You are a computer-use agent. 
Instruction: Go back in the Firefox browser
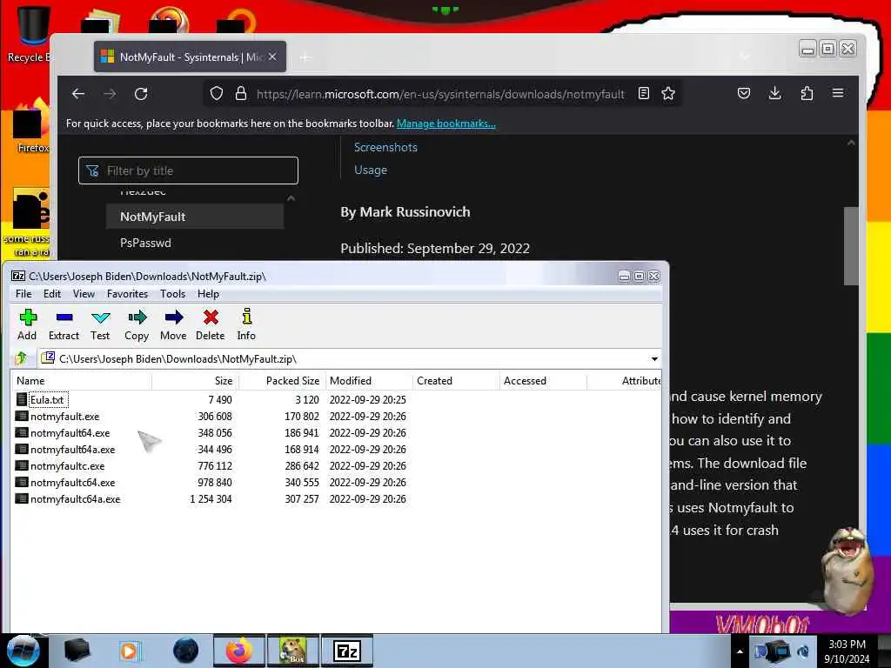[x=78, y=94]
